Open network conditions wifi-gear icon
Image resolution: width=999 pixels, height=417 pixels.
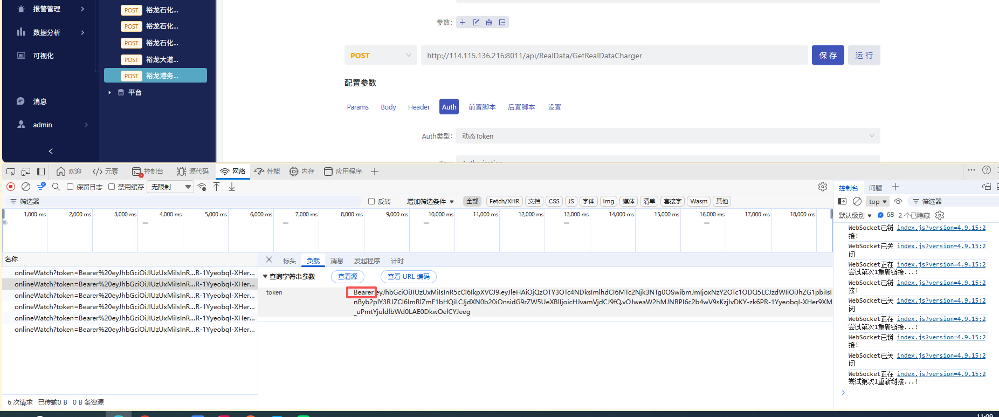[202, 187]
